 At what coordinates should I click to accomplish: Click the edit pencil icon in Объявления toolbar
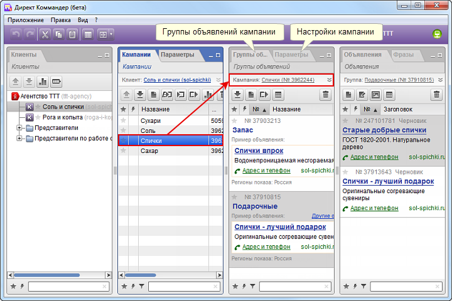point(362,95)
